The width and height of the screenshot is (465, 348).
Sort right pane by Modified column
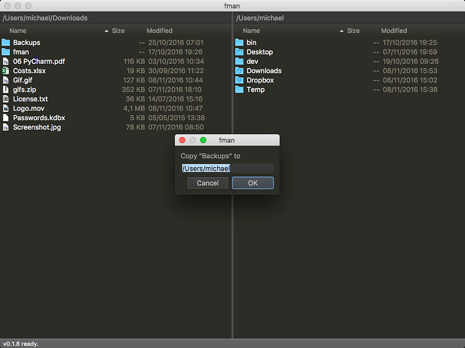coord(394,31)
